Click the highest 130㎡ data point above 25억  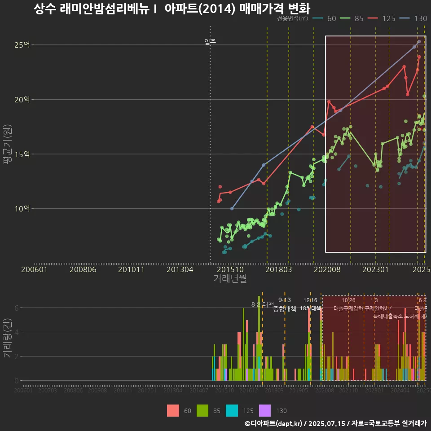pyautogui.click(x=419, y=42)
